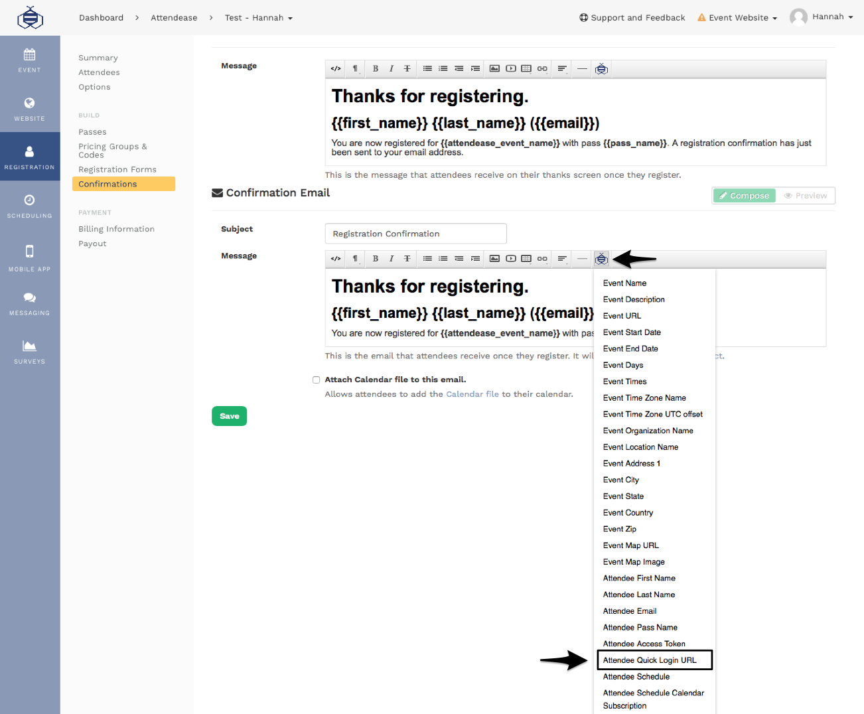The width and height of the screenshot is (864, 714).
Task: Insert a horizontal rule in the email editor
Action: coord(582,259)
